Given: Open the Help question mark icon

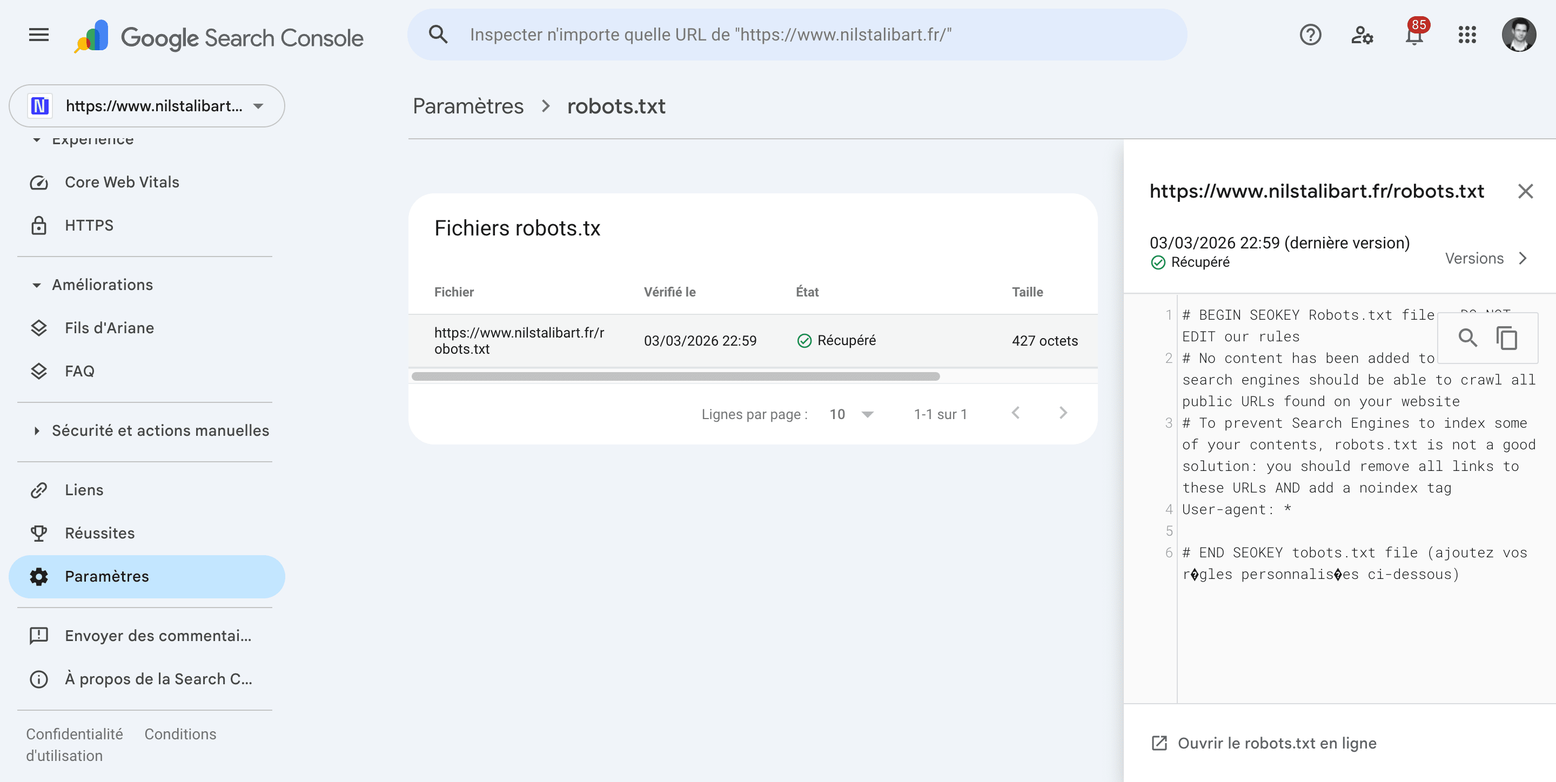Looking at the screenshot, I should pos(1310,35).
